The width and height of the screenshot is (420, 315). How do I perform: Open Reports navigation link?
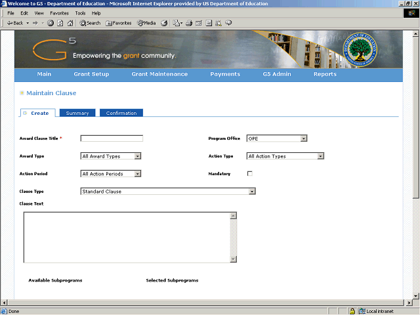(325, 74)
